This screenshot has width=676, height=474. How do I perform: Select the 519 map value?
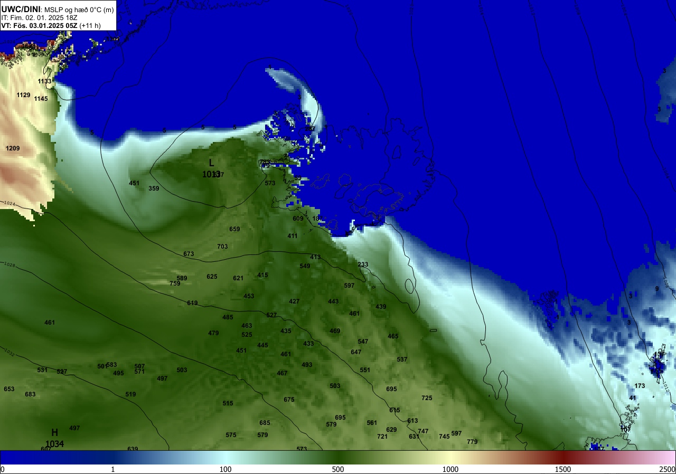(x=130, y=394)
